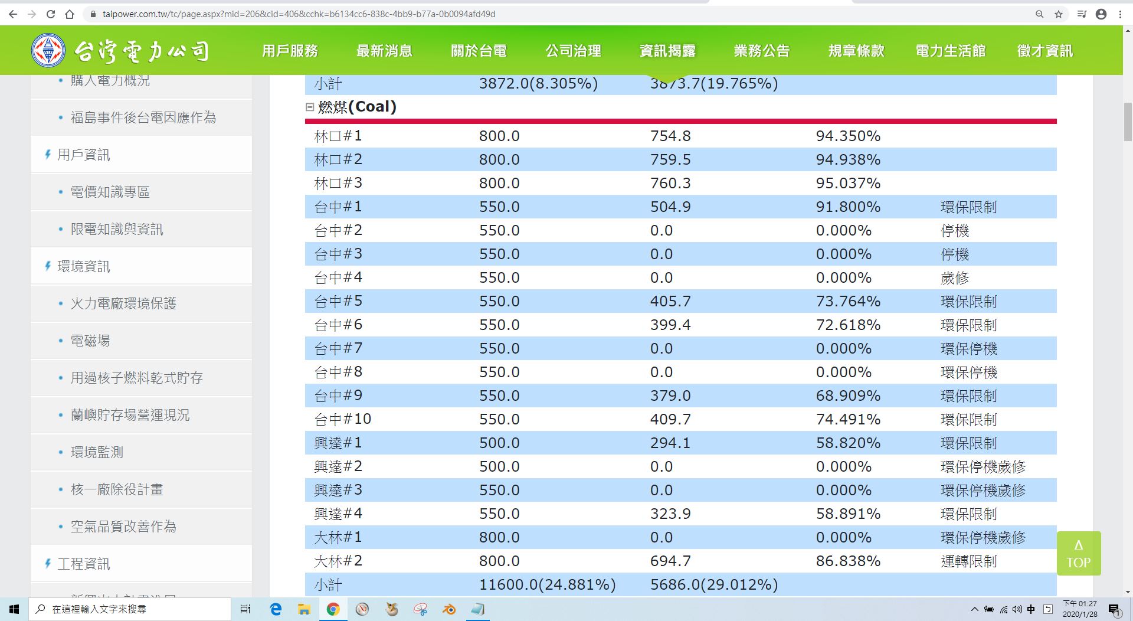Viewport: 1133px width, 621px height.
Task: Click the Windows taskbar search box
Action: pyautogui.click(x=130, y=609)
